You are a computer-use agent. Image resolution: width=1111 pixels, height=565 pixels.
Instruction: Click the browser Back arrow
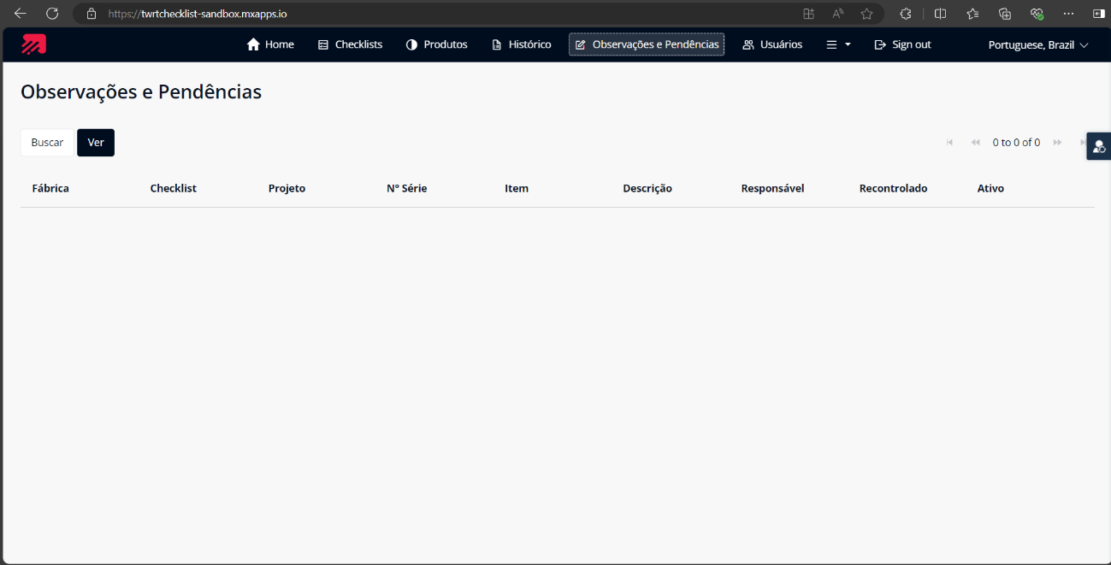pyautogui.click(x=21, y=14)
